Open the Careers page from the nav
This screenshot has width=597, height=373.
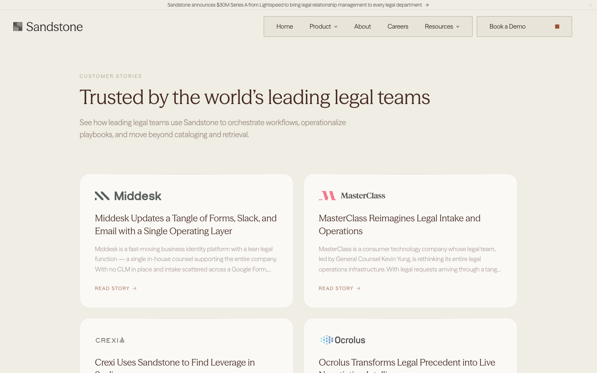(x=398, y=27)
